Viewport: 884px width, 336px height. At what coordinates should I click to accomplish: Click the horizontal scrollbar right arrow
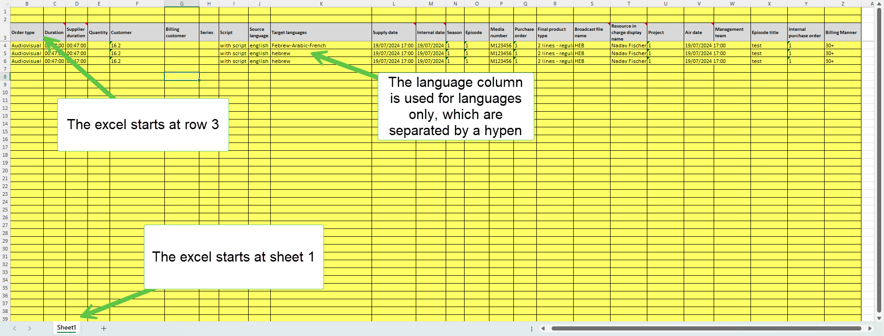click(870, 328)
